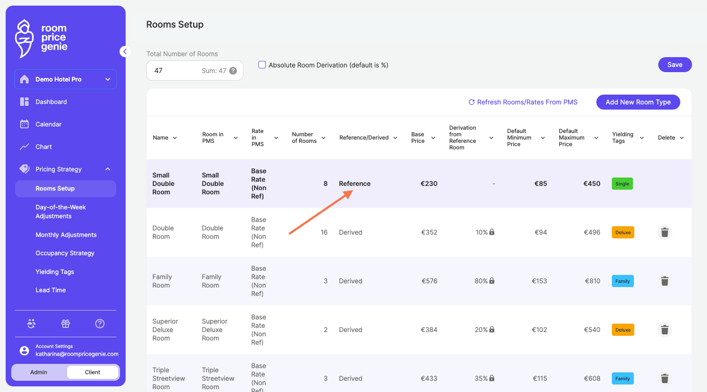Open the Name column sort menu
The height and width of the screenshot is (392, 707).
(x=175, y=138)
